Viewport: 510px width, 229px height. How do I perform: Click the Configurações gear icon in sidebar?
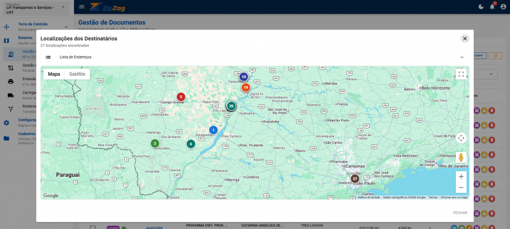click(x=6, y=123)
